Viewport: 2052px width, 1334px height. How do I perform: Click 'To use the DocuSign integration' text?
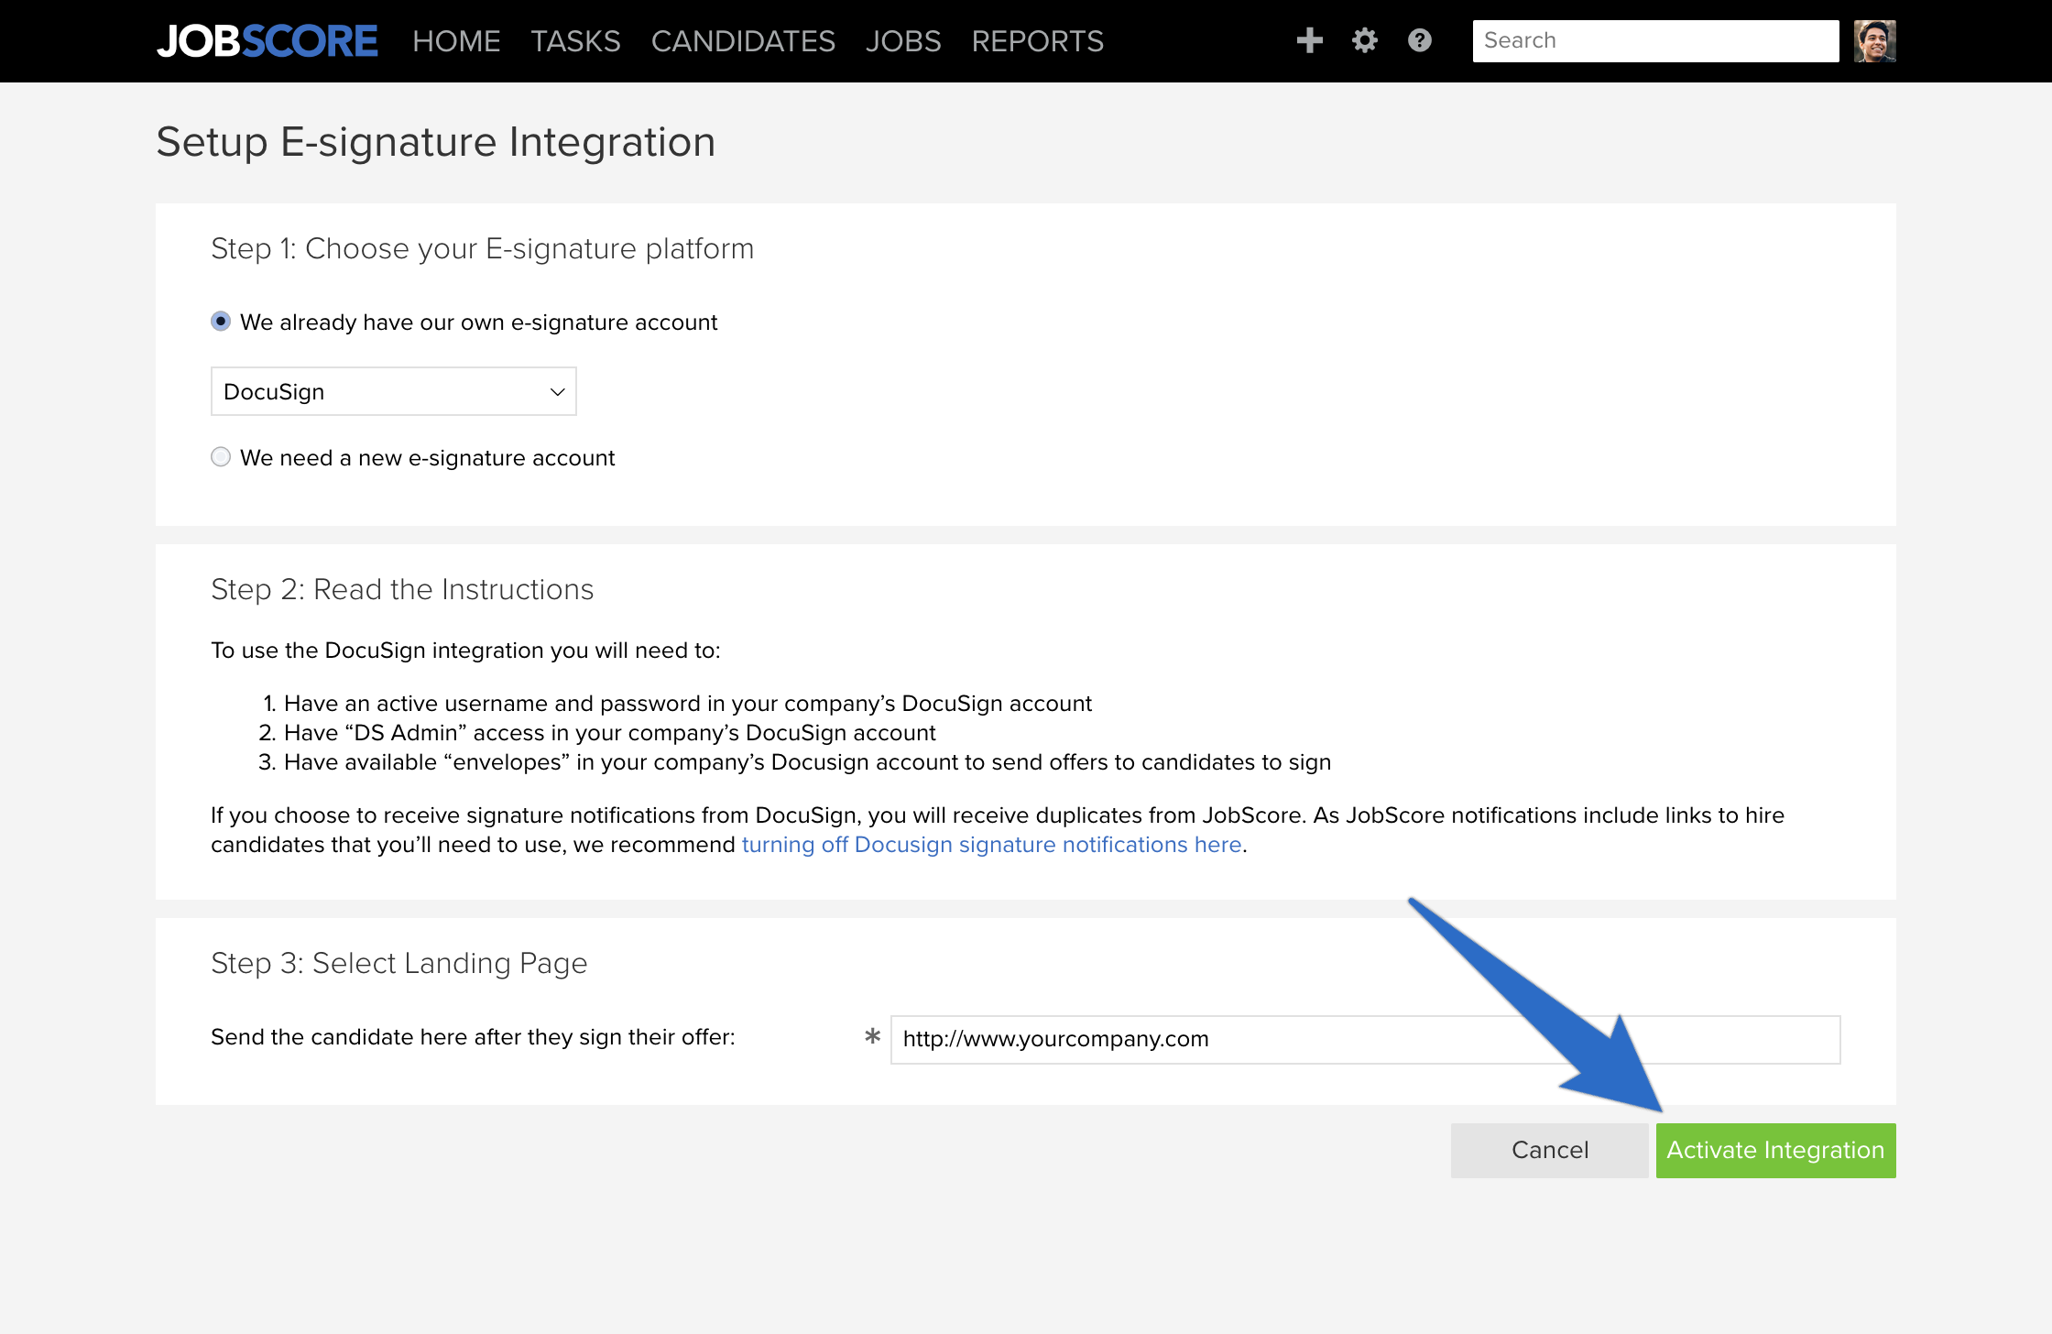tap(465, 651)
